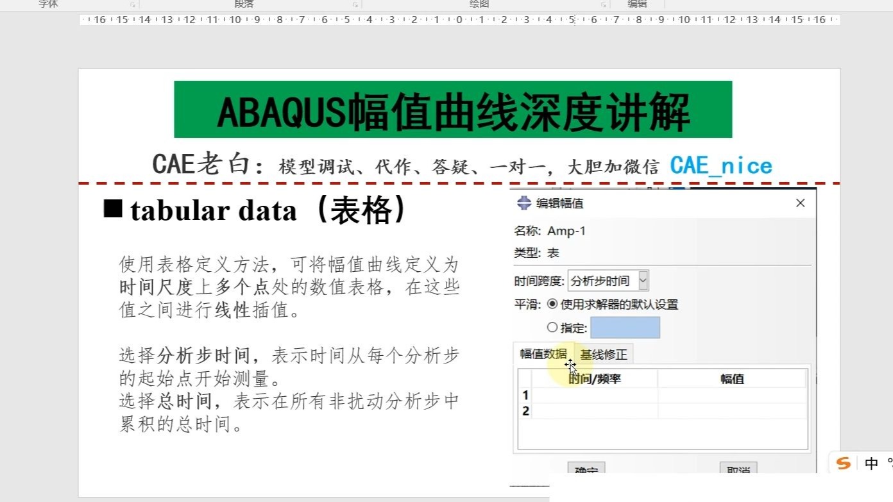Click the horizontal ruler above the page
893x502 pixels.
(x=460, y=20)
